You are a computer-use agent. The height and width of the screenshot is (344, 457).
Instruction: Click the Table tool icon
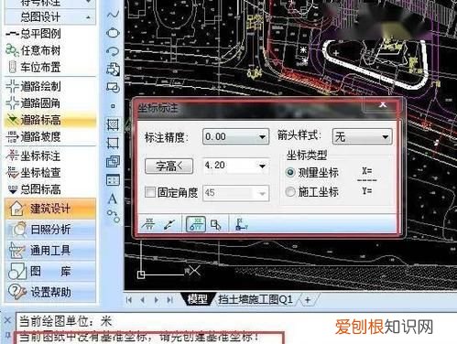(x=113, y=180)
